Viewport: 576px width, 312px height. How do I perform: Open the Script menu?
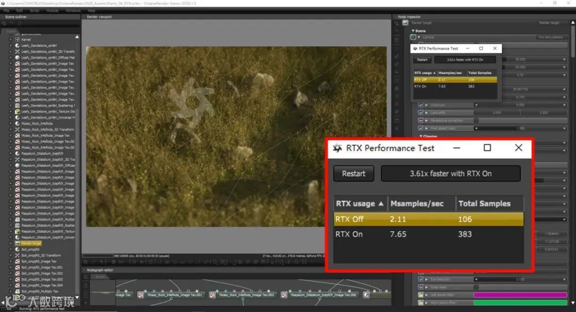pos(34,11)
